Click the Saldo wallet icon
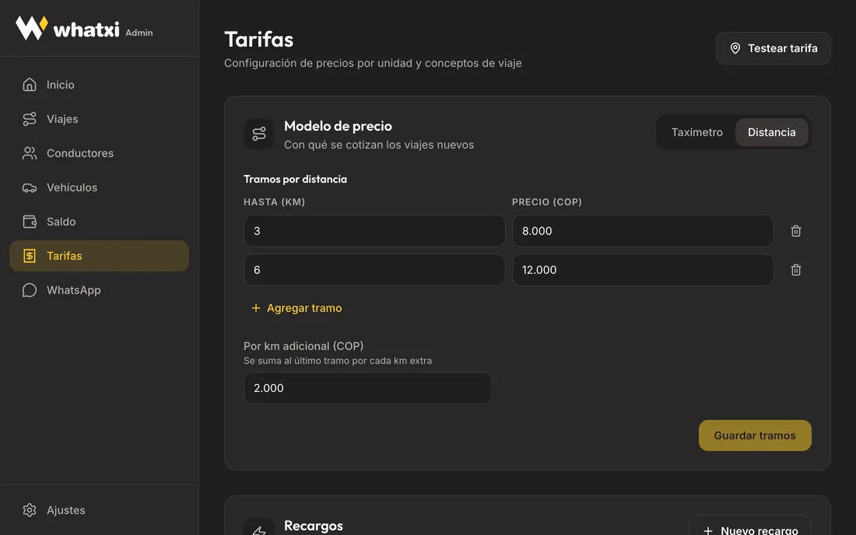The image size is (856, 535). (30, 222)
